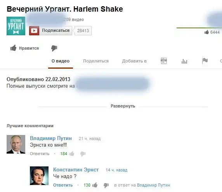Like Константин Эрнст's reply thumbs-up

[95, 185]
